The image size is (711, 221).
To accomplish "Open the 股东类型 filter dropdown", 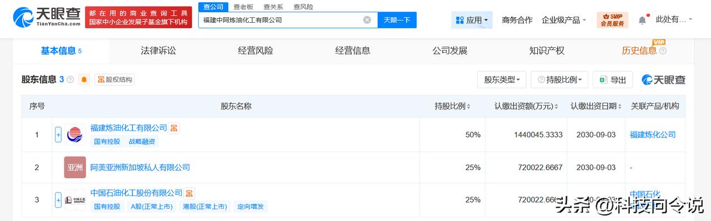I will pyautogui.click(x=502, y=79).
